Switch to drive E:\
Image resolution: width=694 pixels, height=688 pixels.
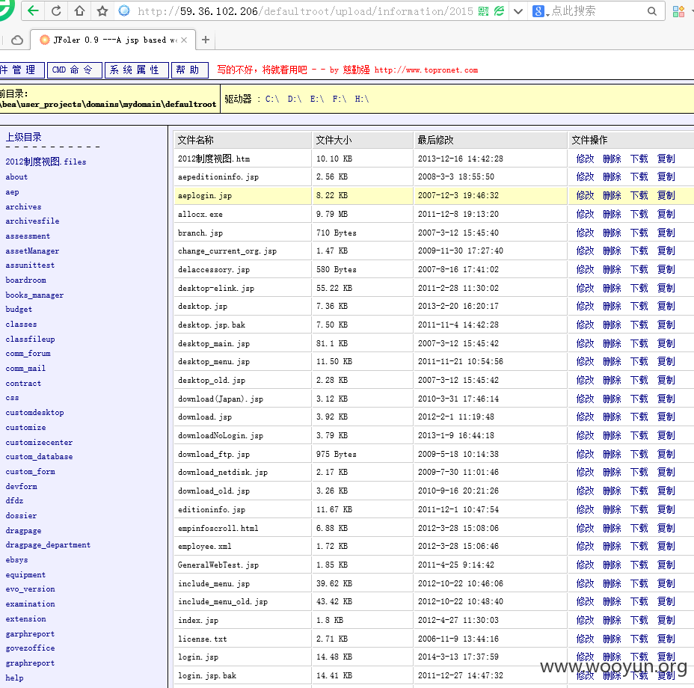[x=317, y=99]
